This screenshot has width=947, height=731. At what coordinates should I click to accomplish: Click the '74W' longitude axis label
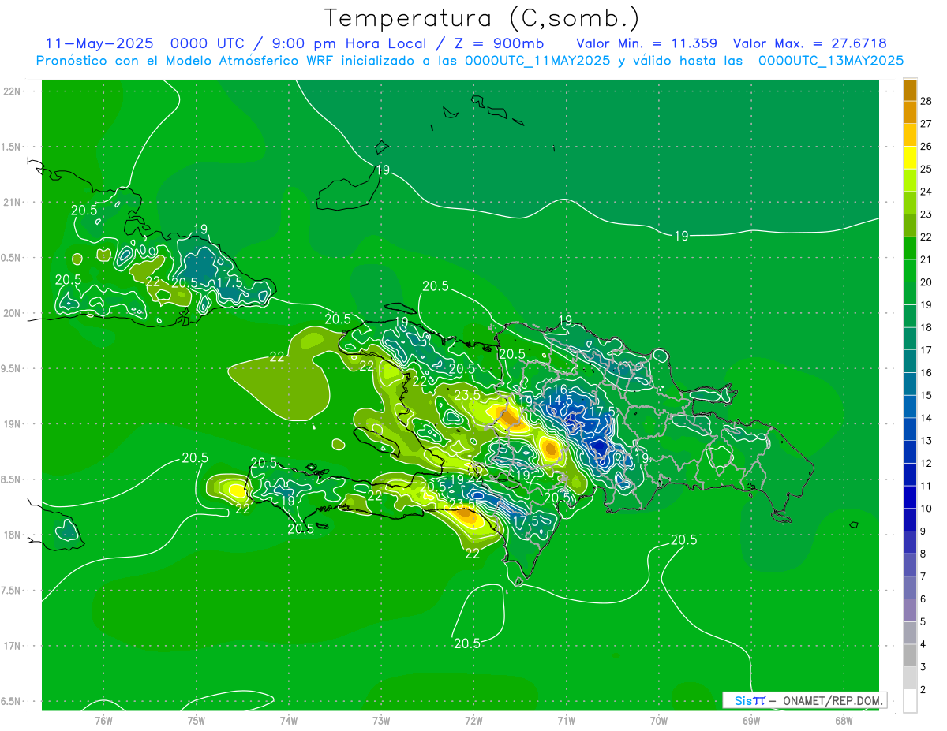coord(289,720)
